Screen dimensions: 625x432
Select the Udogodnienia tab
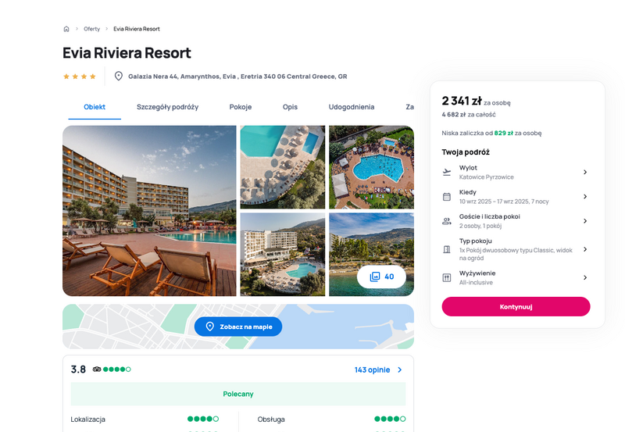tap(351, 107)
